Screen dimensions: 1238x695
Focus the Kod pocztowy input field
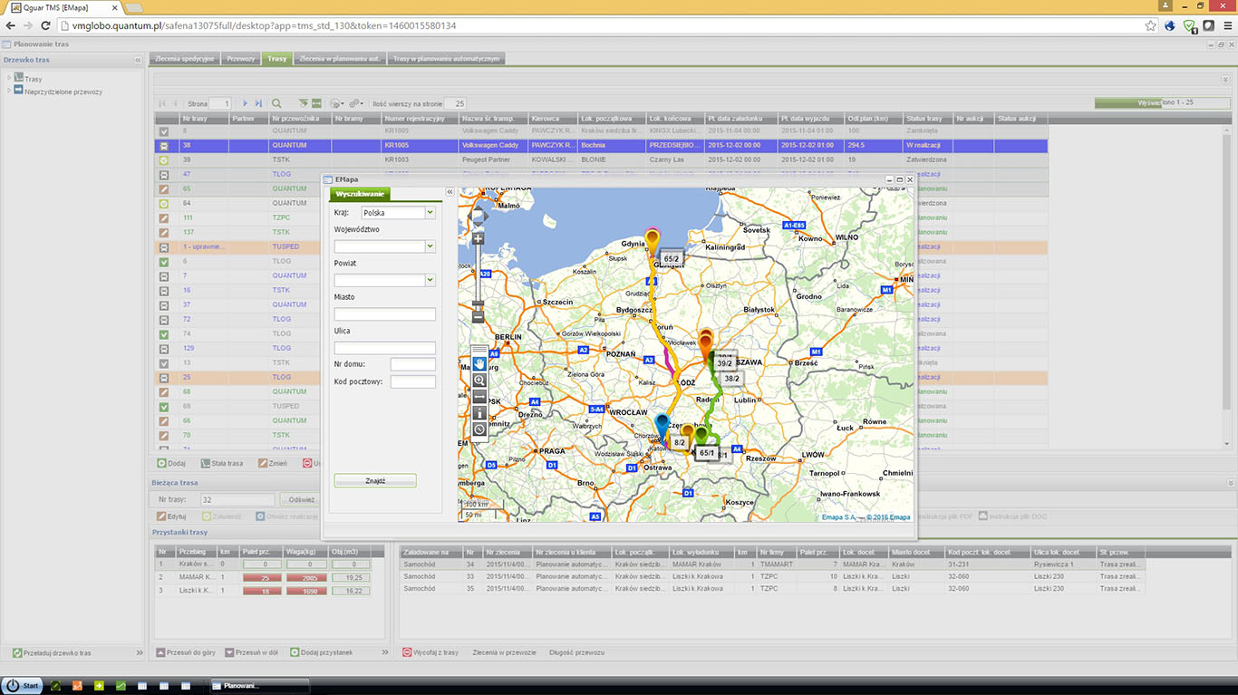pos(413,382)
